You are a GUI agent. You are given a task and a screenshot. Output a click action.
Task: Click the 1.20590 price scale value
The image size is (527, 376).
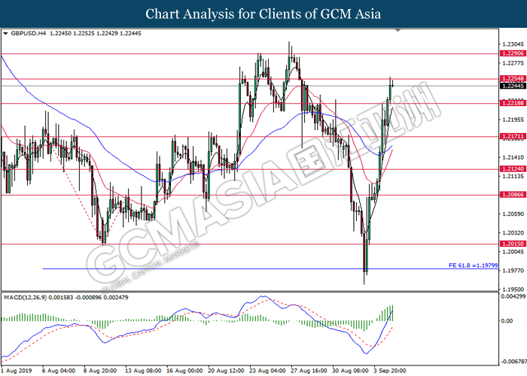pos(513,214)
